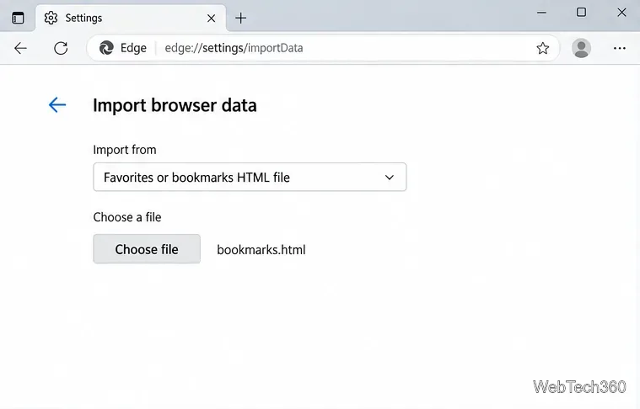Click the bookmarks.html file name
This screenshot has width=640, height=409.
[261, 250]
